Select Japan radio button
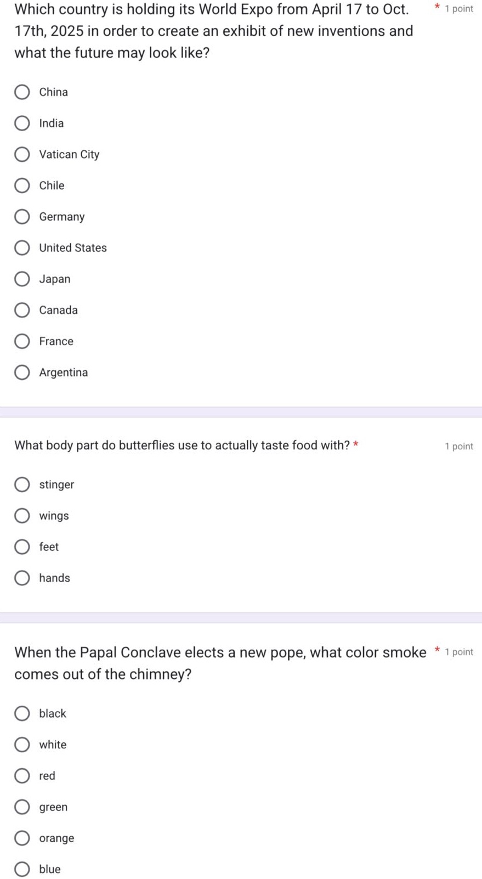Image resolution: width=482 pixels, height=879 pixels. (x=22, y=279)
